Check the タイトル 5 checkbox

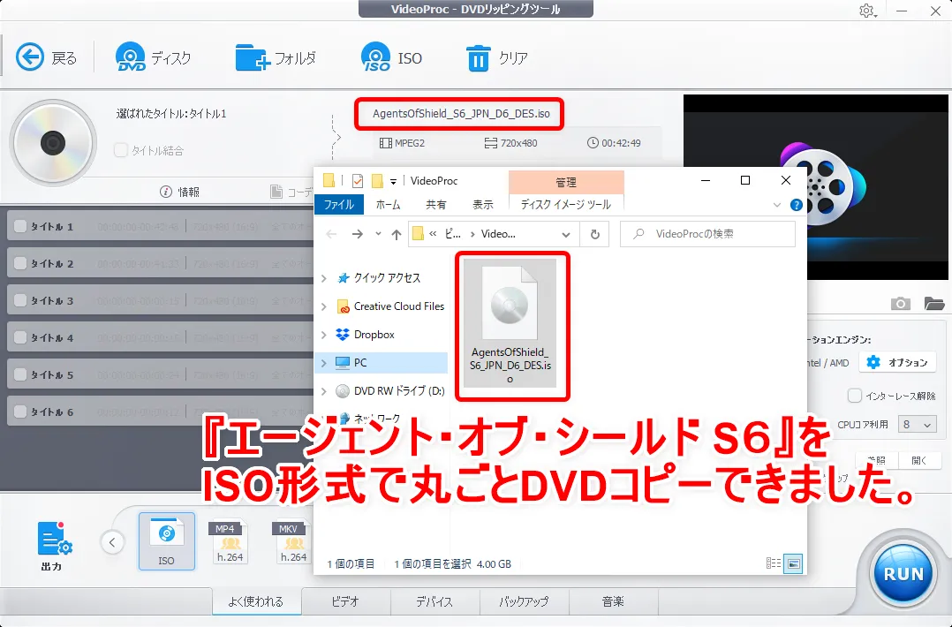click(x=20, y=374)
